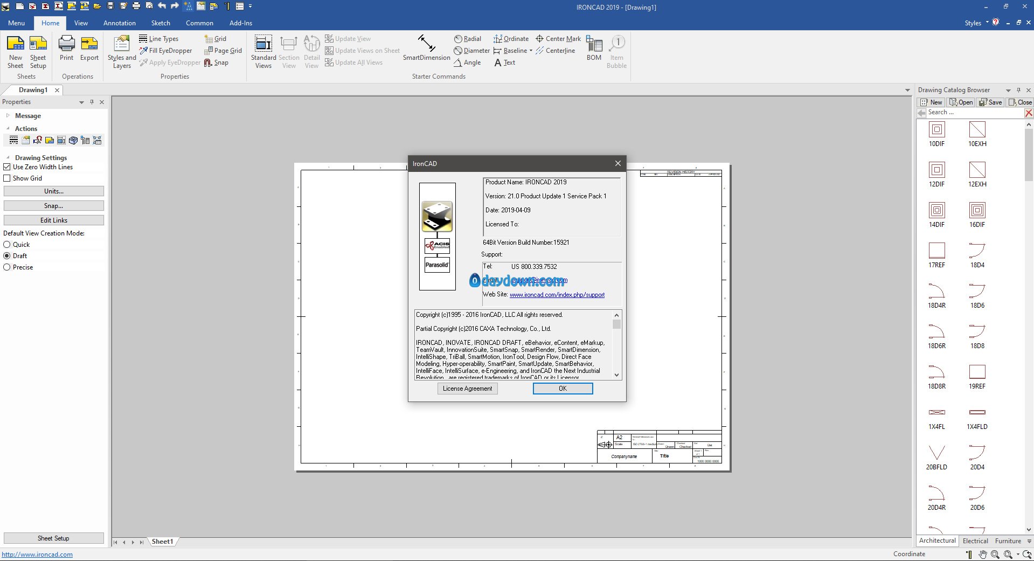Select the 12EXH catalog item

pyautogui.click(x=977, y=175)
